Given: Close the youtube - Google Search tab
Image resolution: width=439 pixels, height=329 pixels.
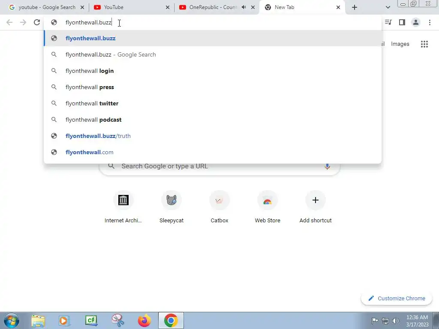Looking at the screenshot, I should 82,7.
